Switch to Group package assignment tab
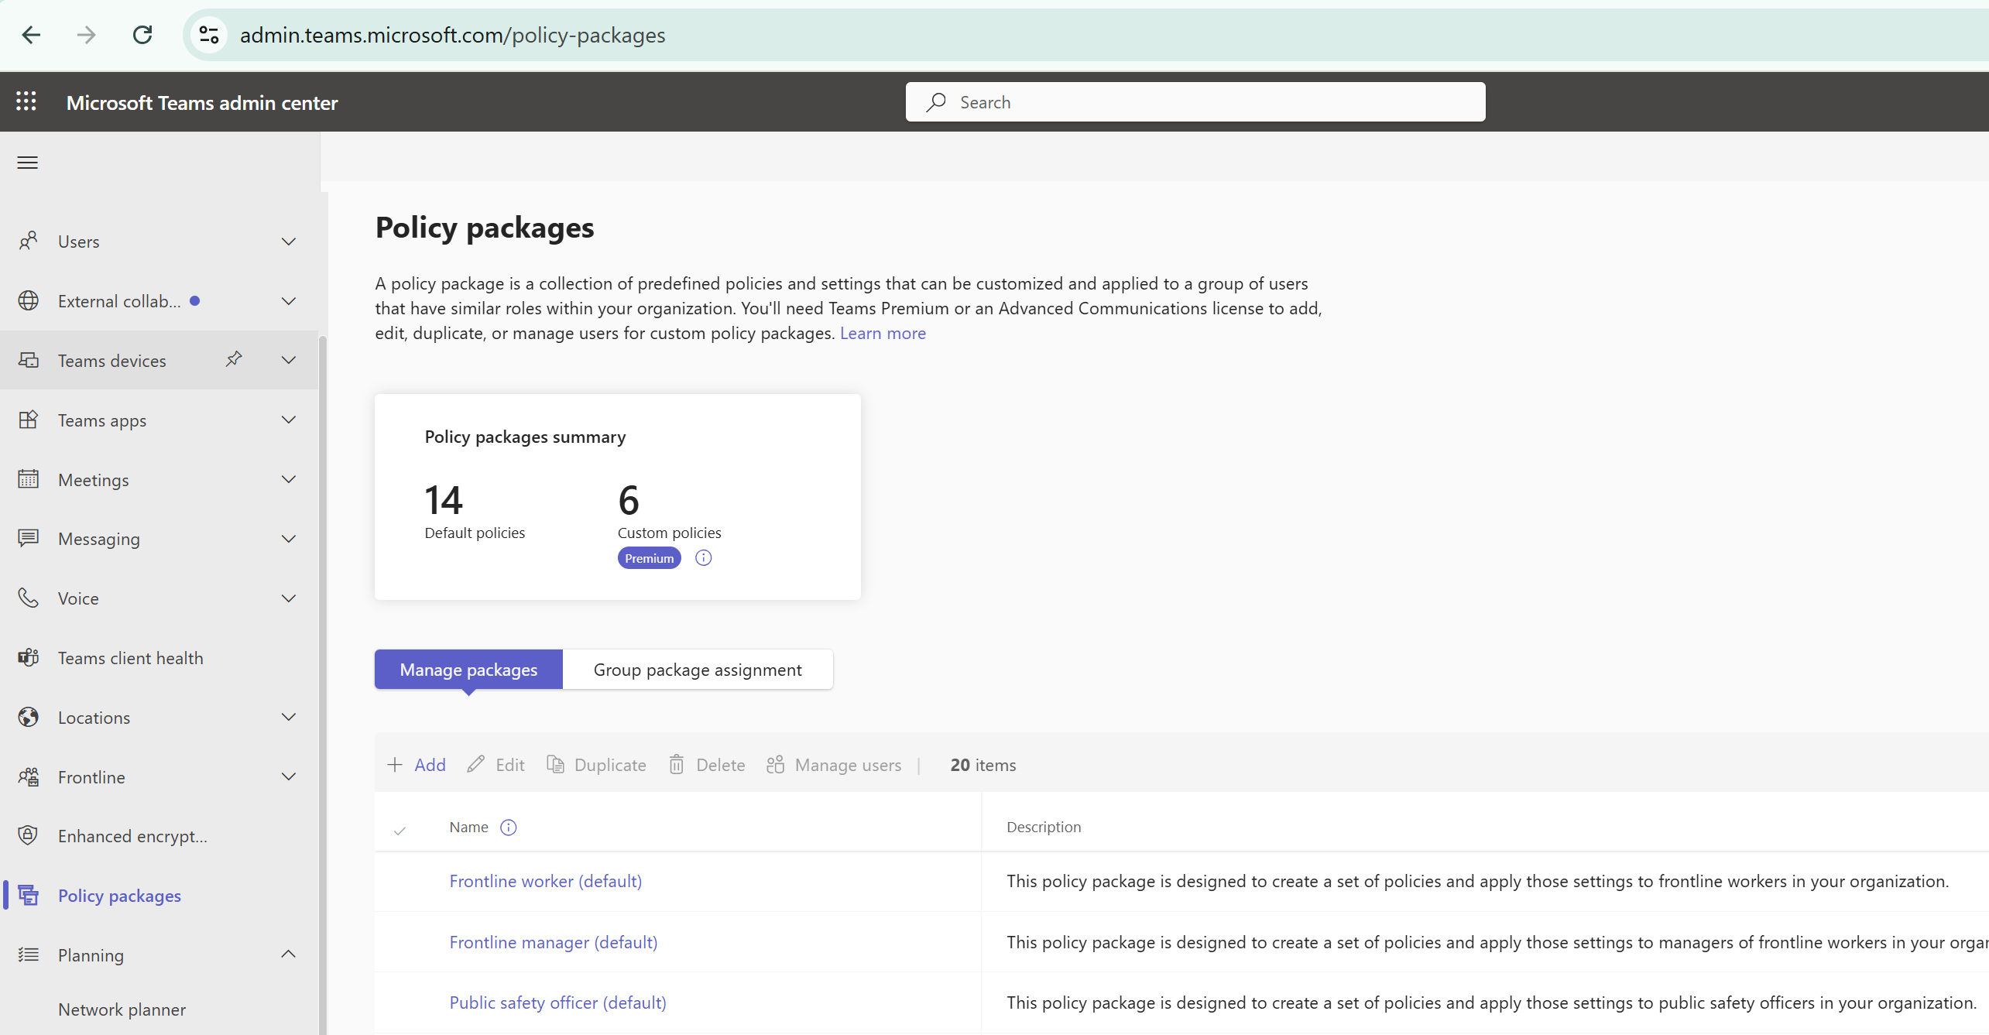This screenshot has height=1035, width=1989. click(697, 670)
